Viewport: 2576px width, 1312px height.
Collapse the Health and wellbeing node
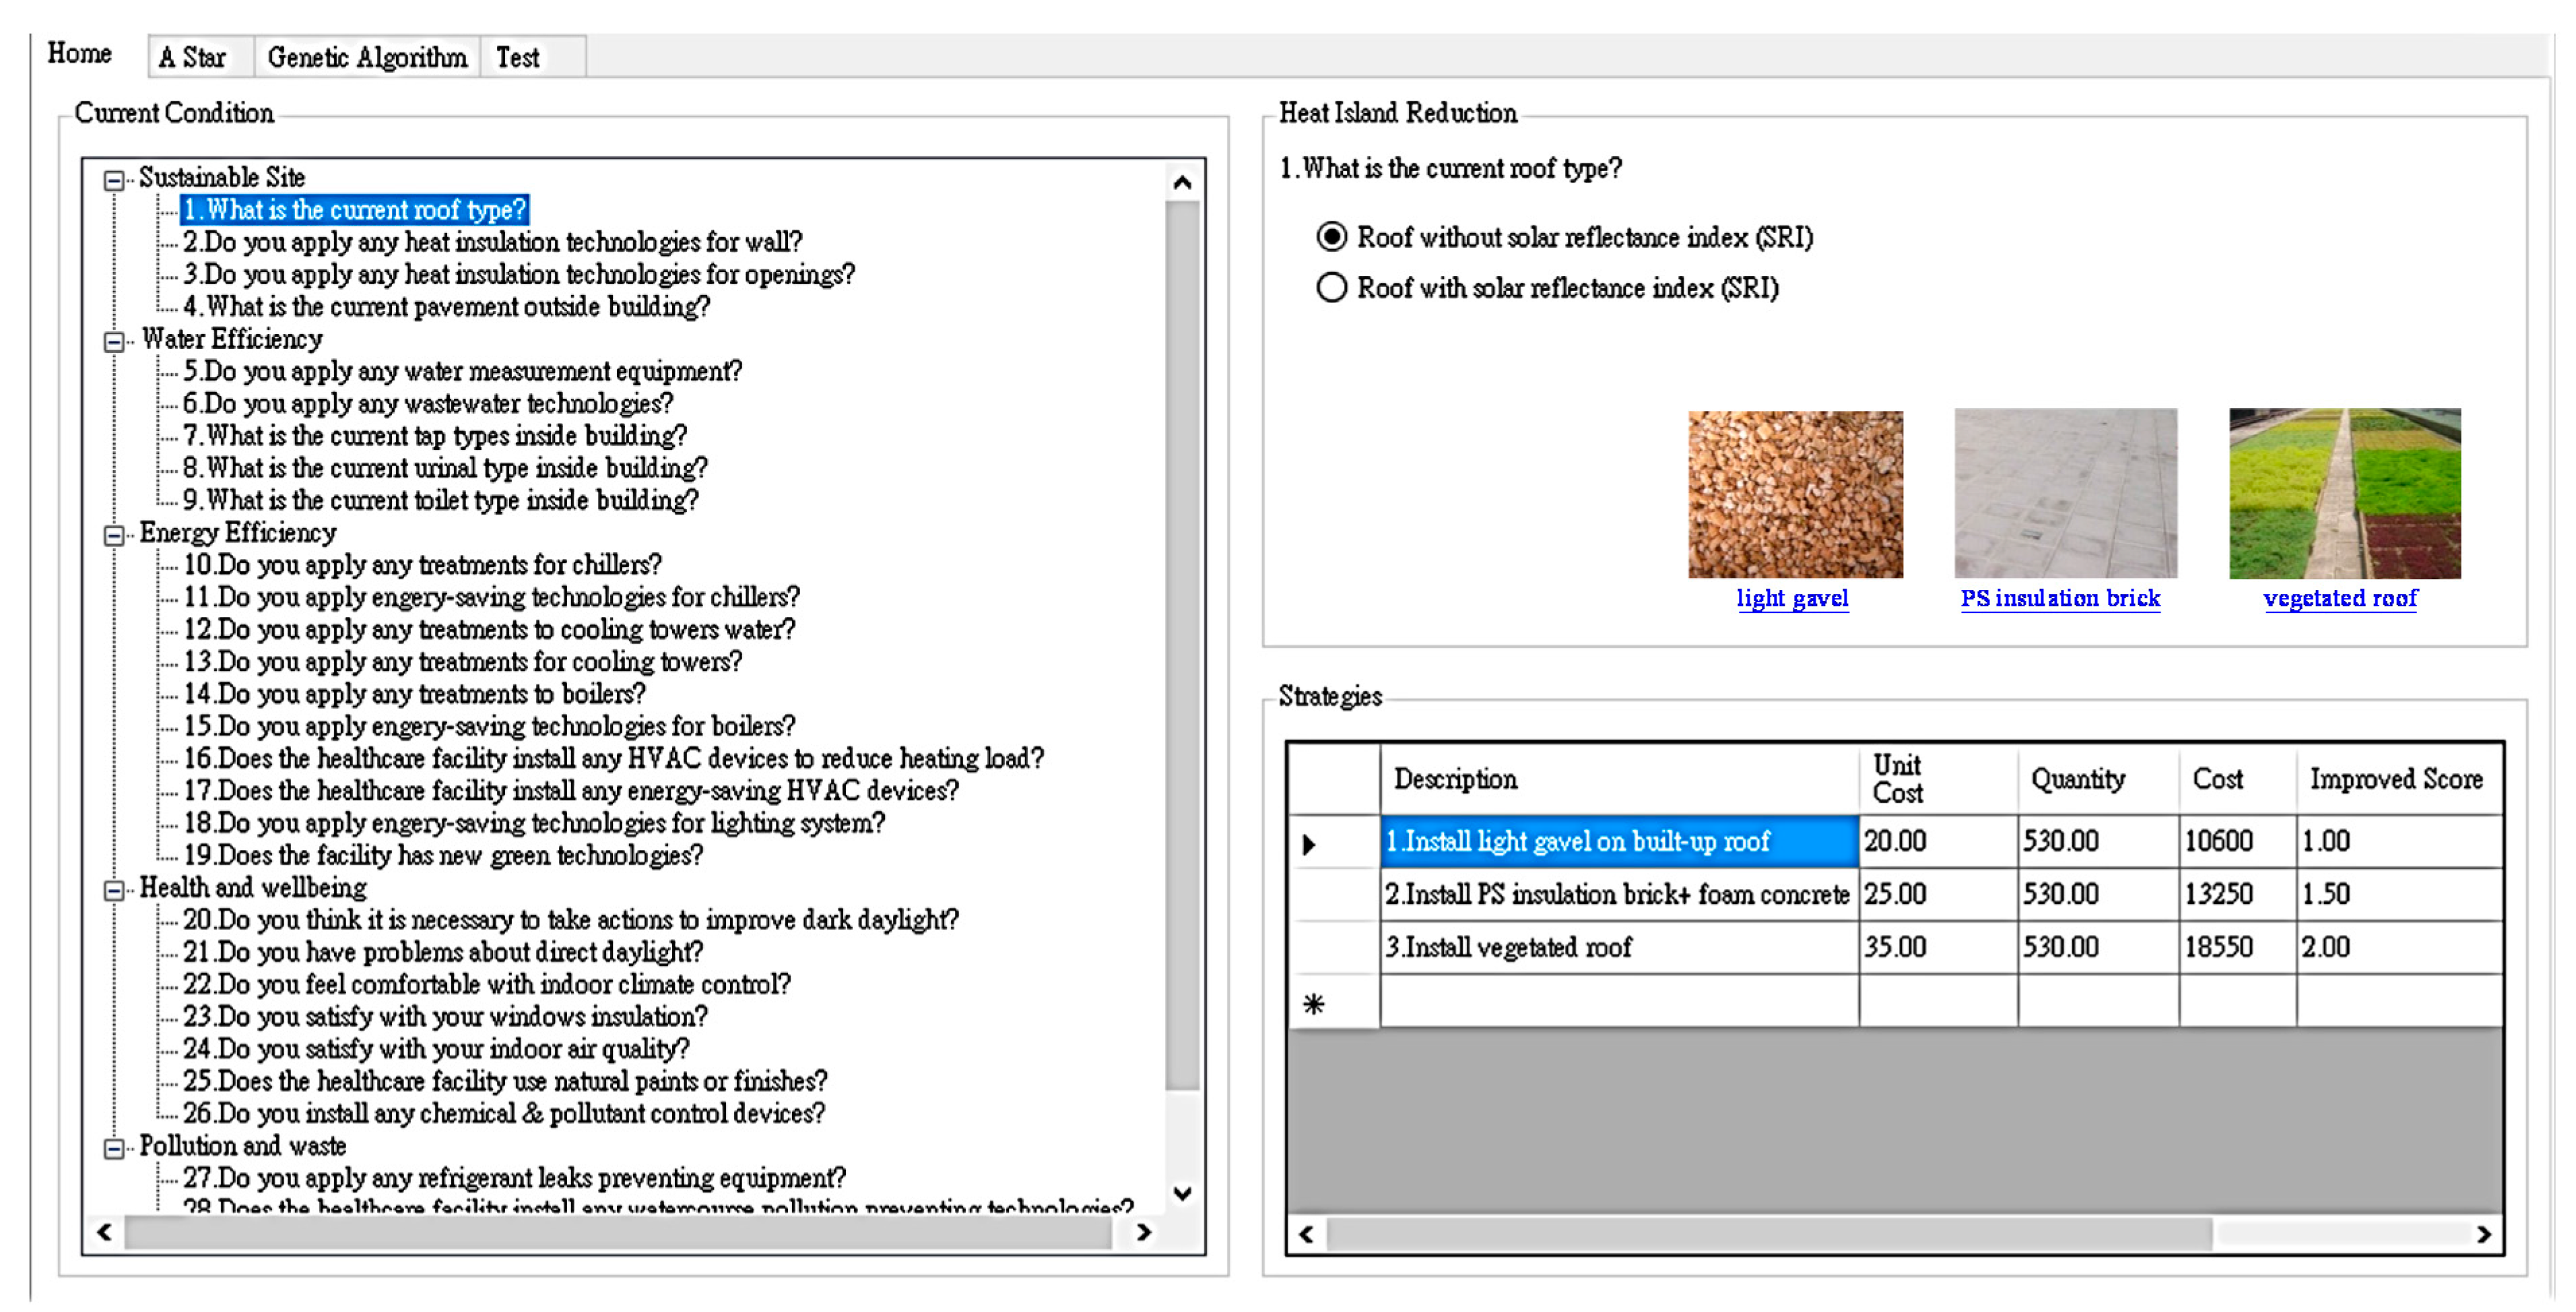pos(114,890)
